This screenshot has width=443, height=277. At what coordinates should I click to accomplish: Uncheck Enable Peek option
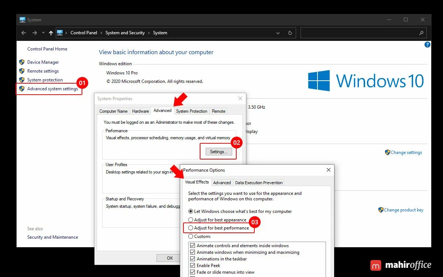192,266
